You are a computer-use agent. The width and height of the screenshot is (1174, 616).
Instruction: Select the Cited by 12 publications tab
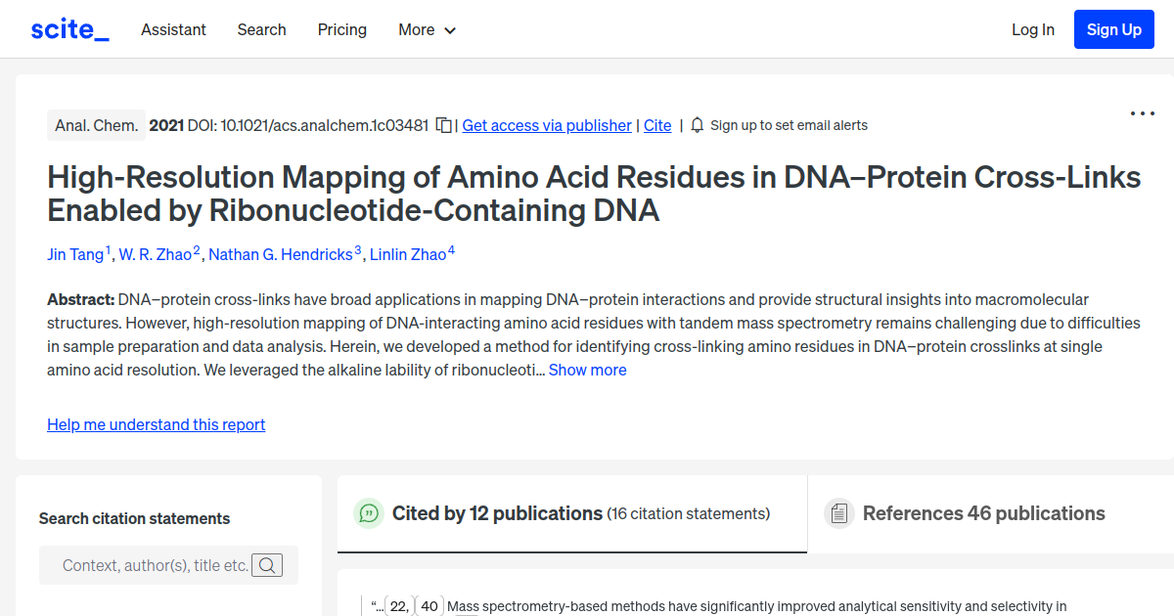[496, 512]
